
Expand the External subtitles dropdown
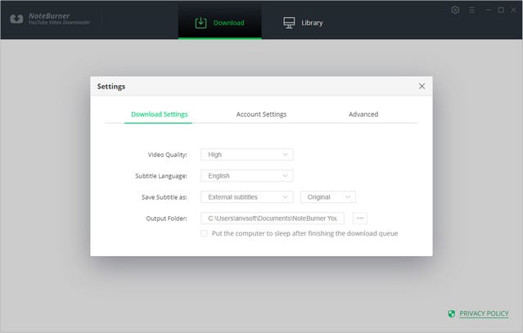click(246, 197)
